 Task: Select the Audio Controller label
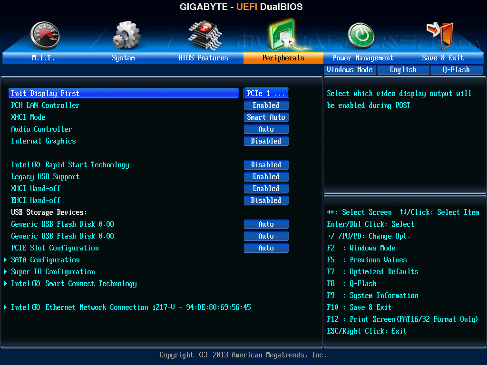41,129
